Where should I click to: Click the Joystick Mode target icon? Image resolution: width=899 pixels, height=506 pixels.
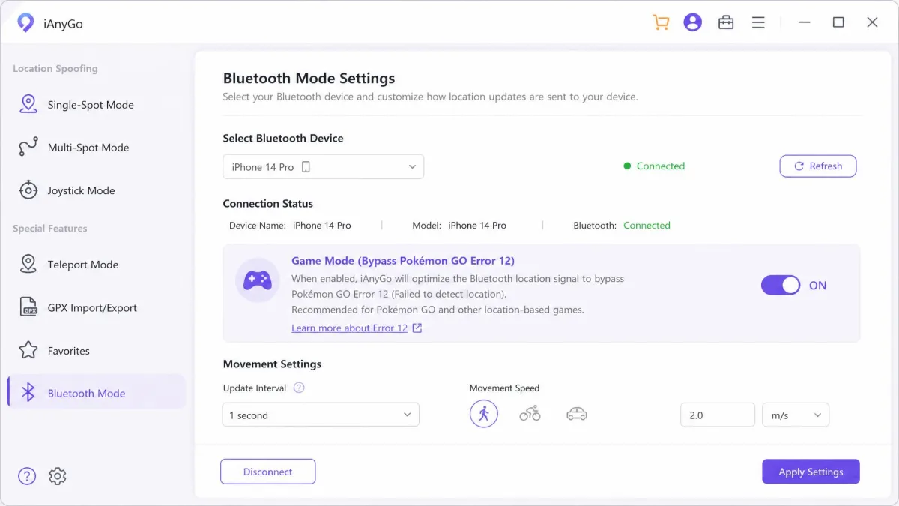pyautogui.click(x=28, y=190)
